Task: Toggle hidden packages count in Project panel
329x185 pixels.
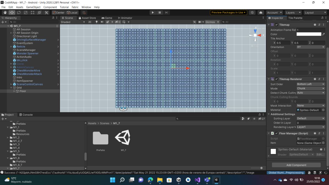Action: point(262,119)
